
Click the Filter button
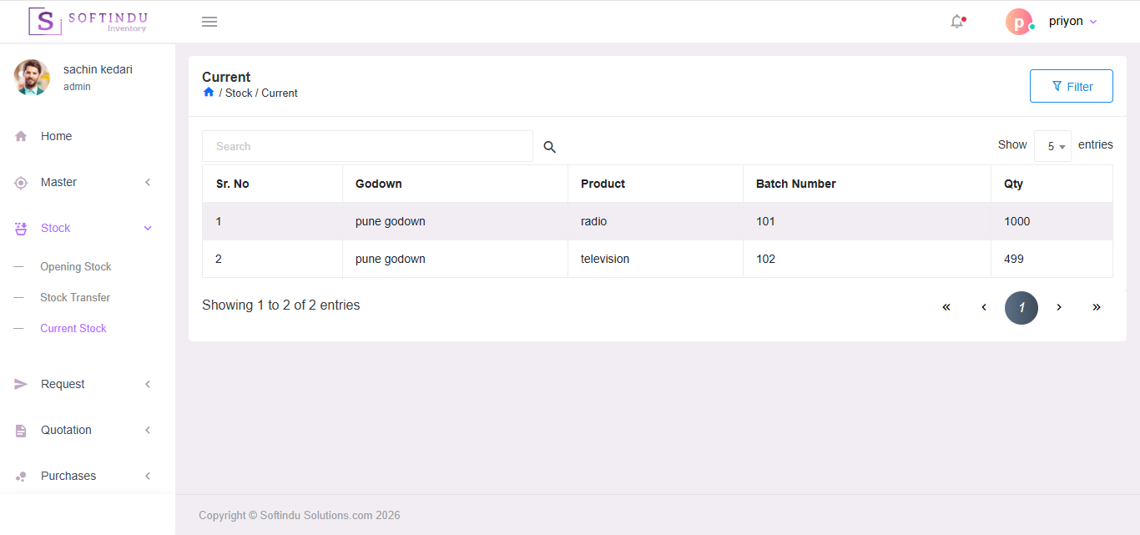(x=1071, y=85)
